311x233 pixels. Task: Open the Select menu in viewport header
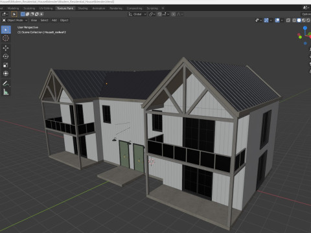[x=45, y=20]
